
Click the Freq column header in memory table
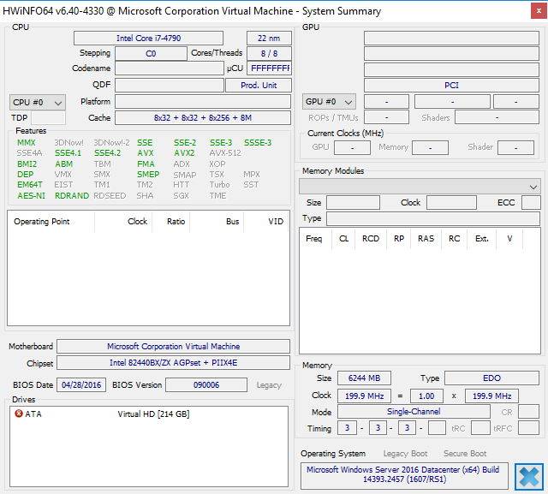tap(314, 239)
